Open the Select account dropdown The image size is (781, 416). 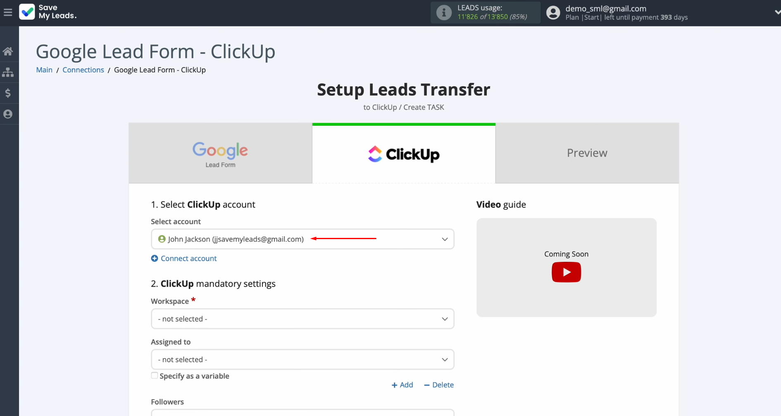302,239
